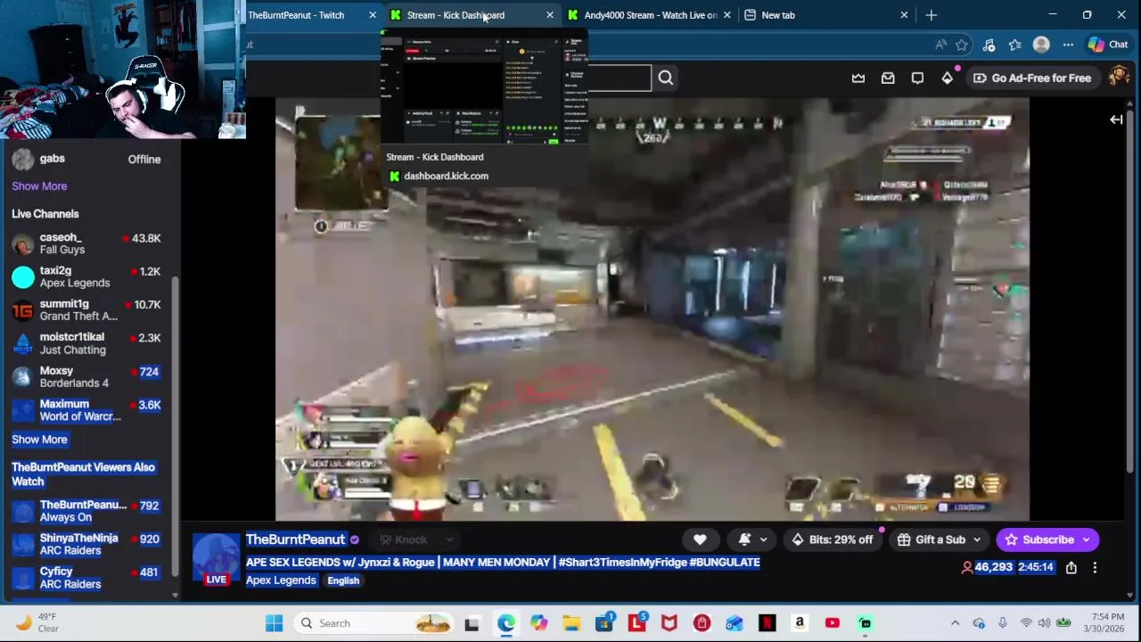1141x642 pixels.
Task: Open stream more options vertical dots
Action: (x=1095, y=567)
